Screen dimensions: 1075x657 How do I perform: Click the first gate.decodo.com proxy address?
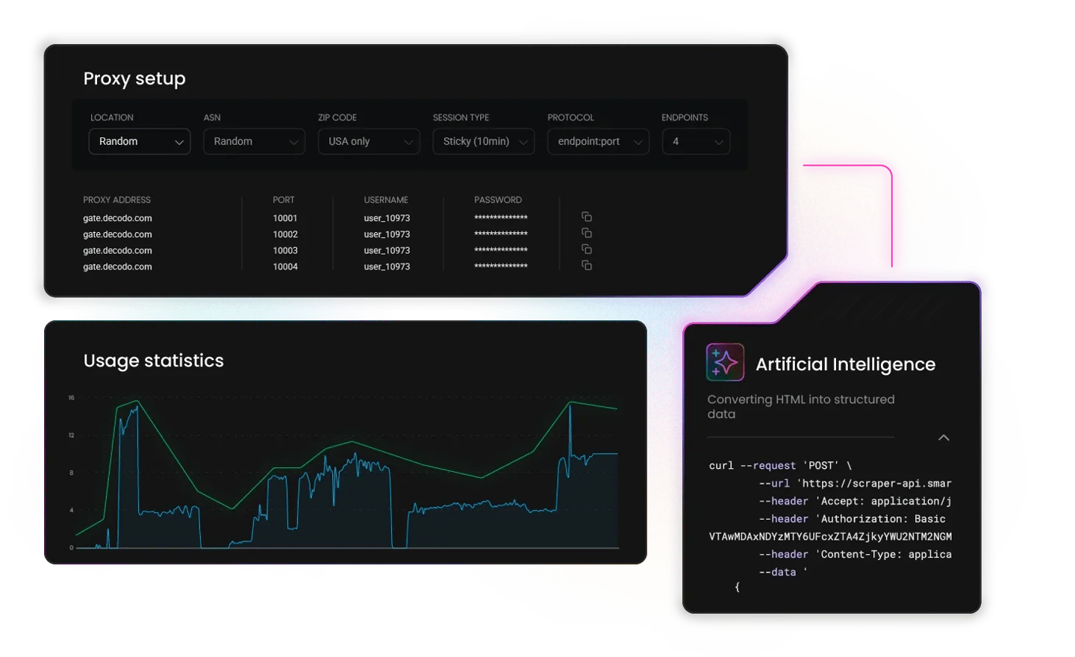pyautogui.click(x=117, y=219)
